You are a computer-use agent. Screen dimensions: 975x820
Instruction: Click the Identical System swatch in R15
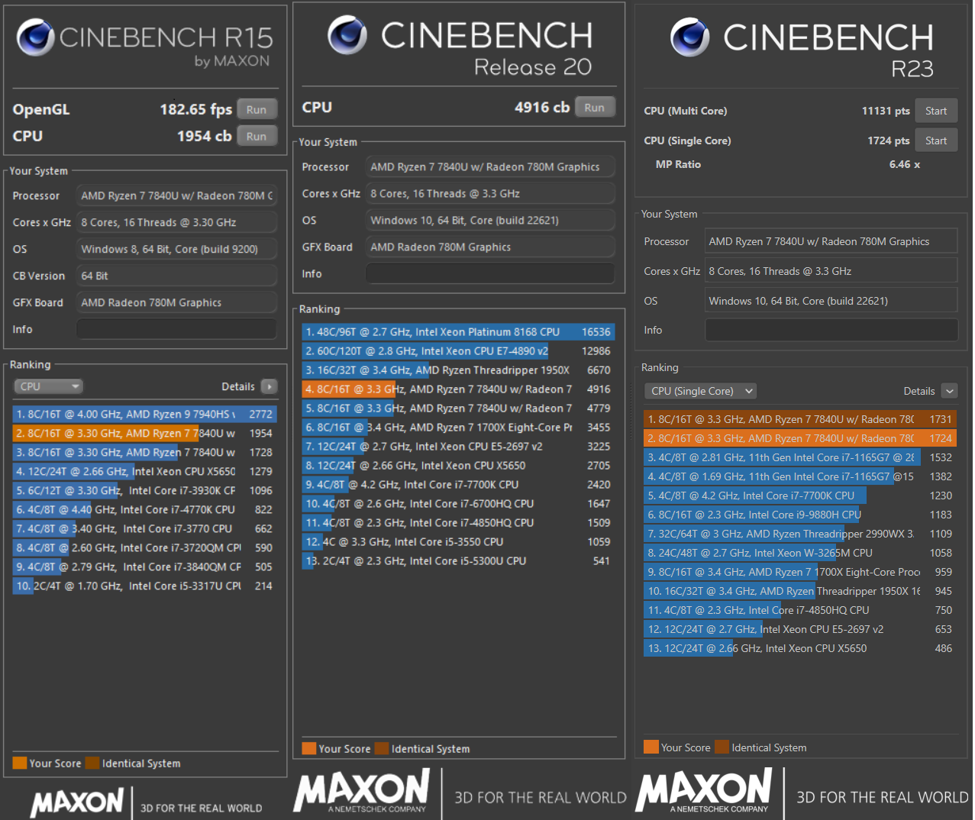(x=92, y=763)
